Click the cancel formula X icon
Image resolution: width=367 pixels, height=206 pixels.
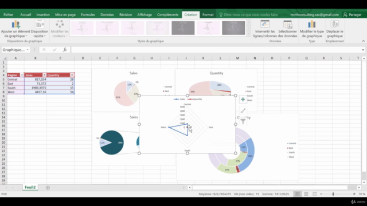44,50
